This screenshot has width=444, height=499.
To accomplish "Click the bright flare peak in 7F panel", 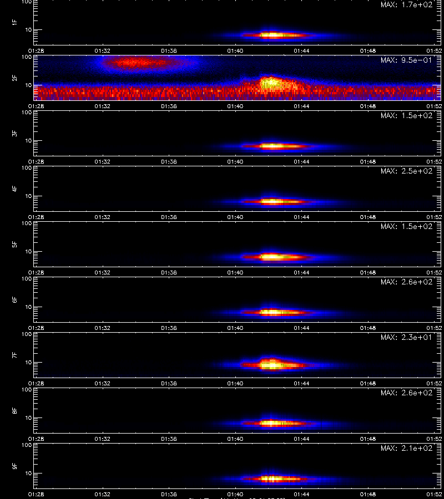I will [271, 364].
